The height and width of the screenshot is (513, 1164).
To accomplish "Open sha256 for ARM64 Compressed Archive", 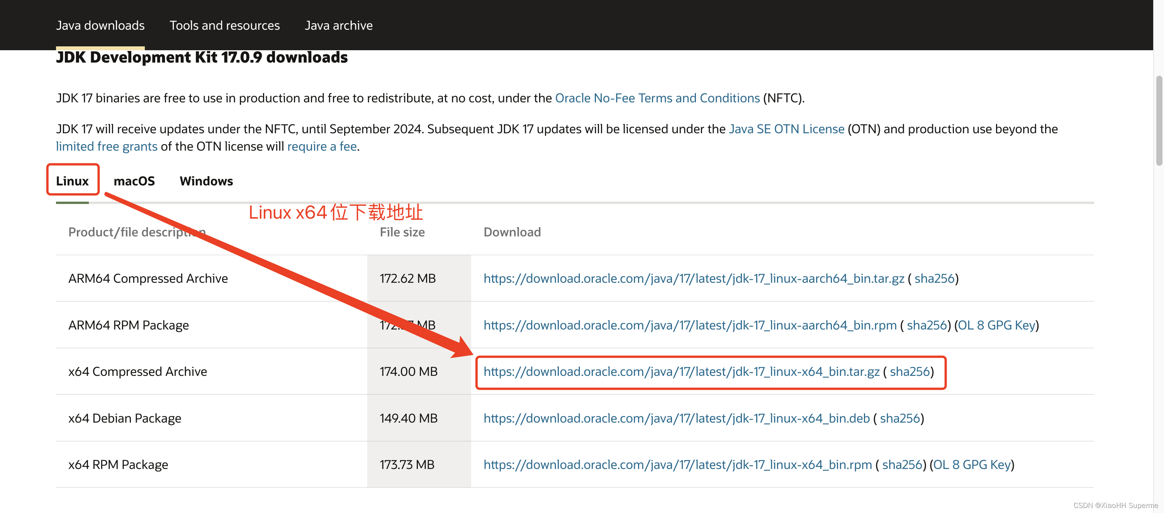I will click(x=934, y=279).
